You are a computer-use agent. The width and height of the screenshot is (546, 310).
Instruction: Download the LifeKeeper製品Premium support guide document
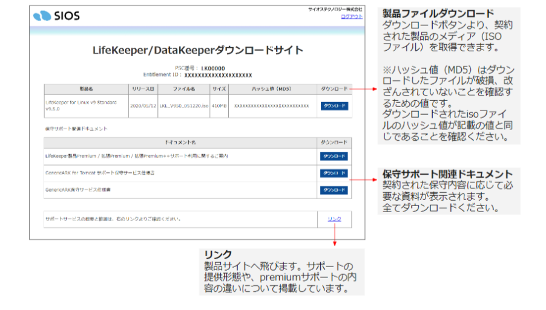pos(334,157)
